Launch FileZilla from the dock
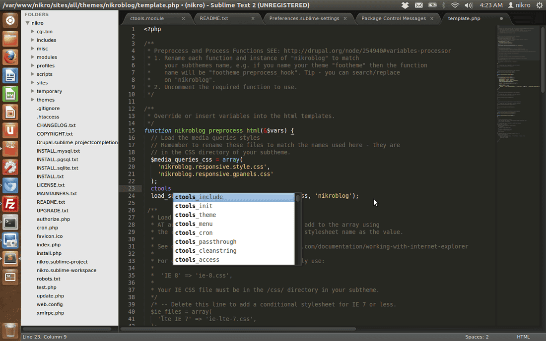This screenshot has width=546, height=341. tap(10, 204)
